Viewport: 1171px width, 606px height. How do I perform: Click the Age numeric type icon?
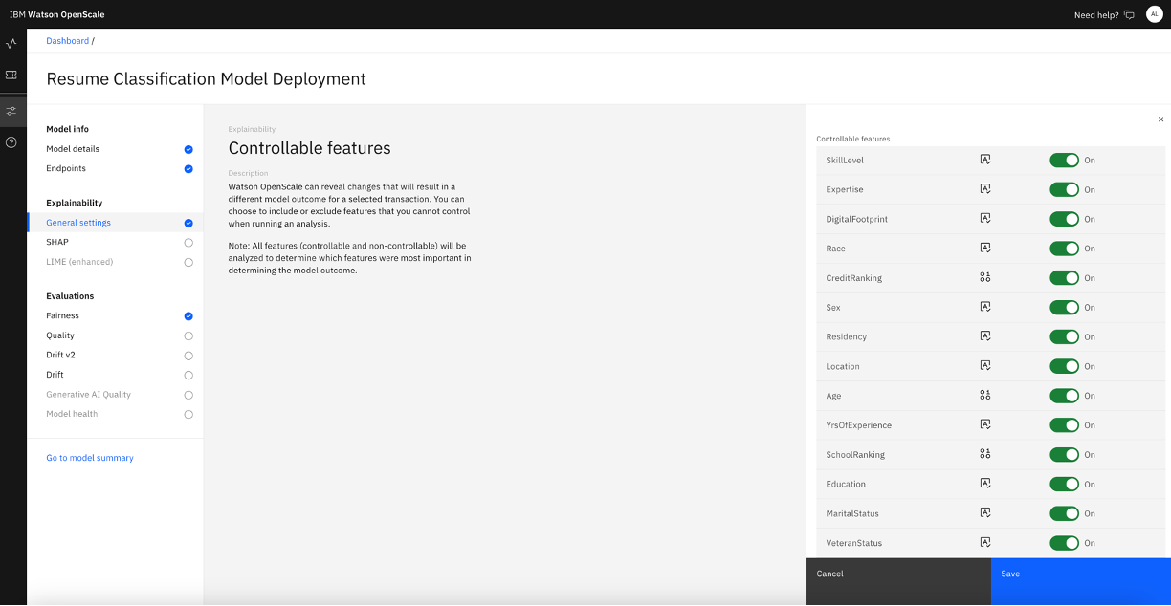tap(985, 396)
